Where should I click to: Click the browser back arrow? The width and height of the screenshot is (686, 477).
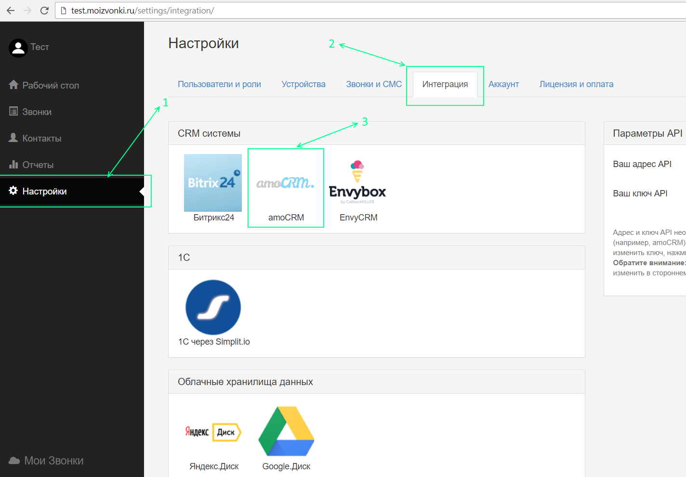point(11,11)
